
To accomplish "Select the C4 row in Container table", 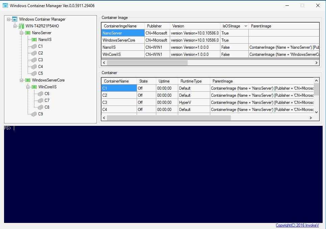I will pos(208,110).
